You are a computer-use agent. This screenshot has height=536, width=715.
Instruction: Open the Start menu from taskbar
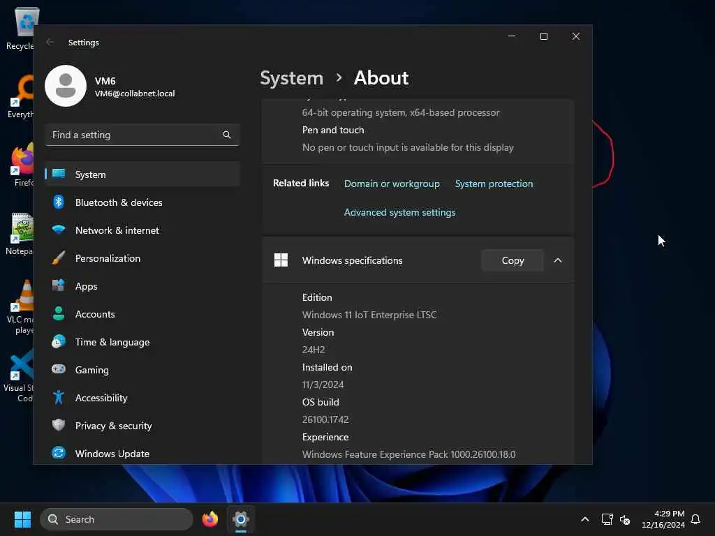point(22,519)
